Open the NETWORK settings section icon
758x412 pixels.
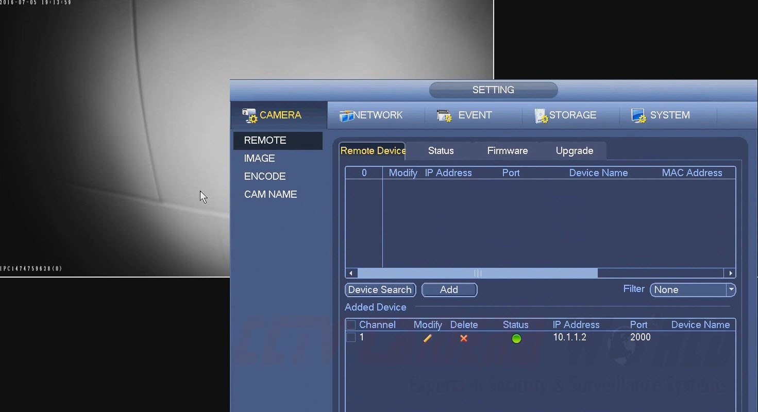346,115
